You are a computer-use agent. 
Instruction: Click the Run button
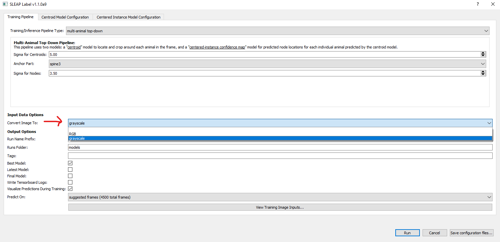click(407, 233)
